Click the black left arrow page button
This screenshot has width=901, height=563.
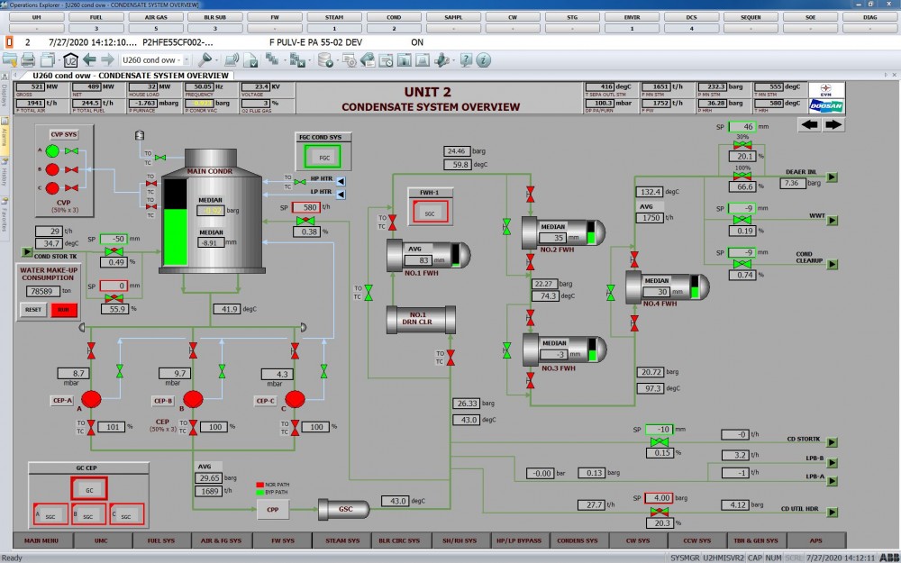809,124
